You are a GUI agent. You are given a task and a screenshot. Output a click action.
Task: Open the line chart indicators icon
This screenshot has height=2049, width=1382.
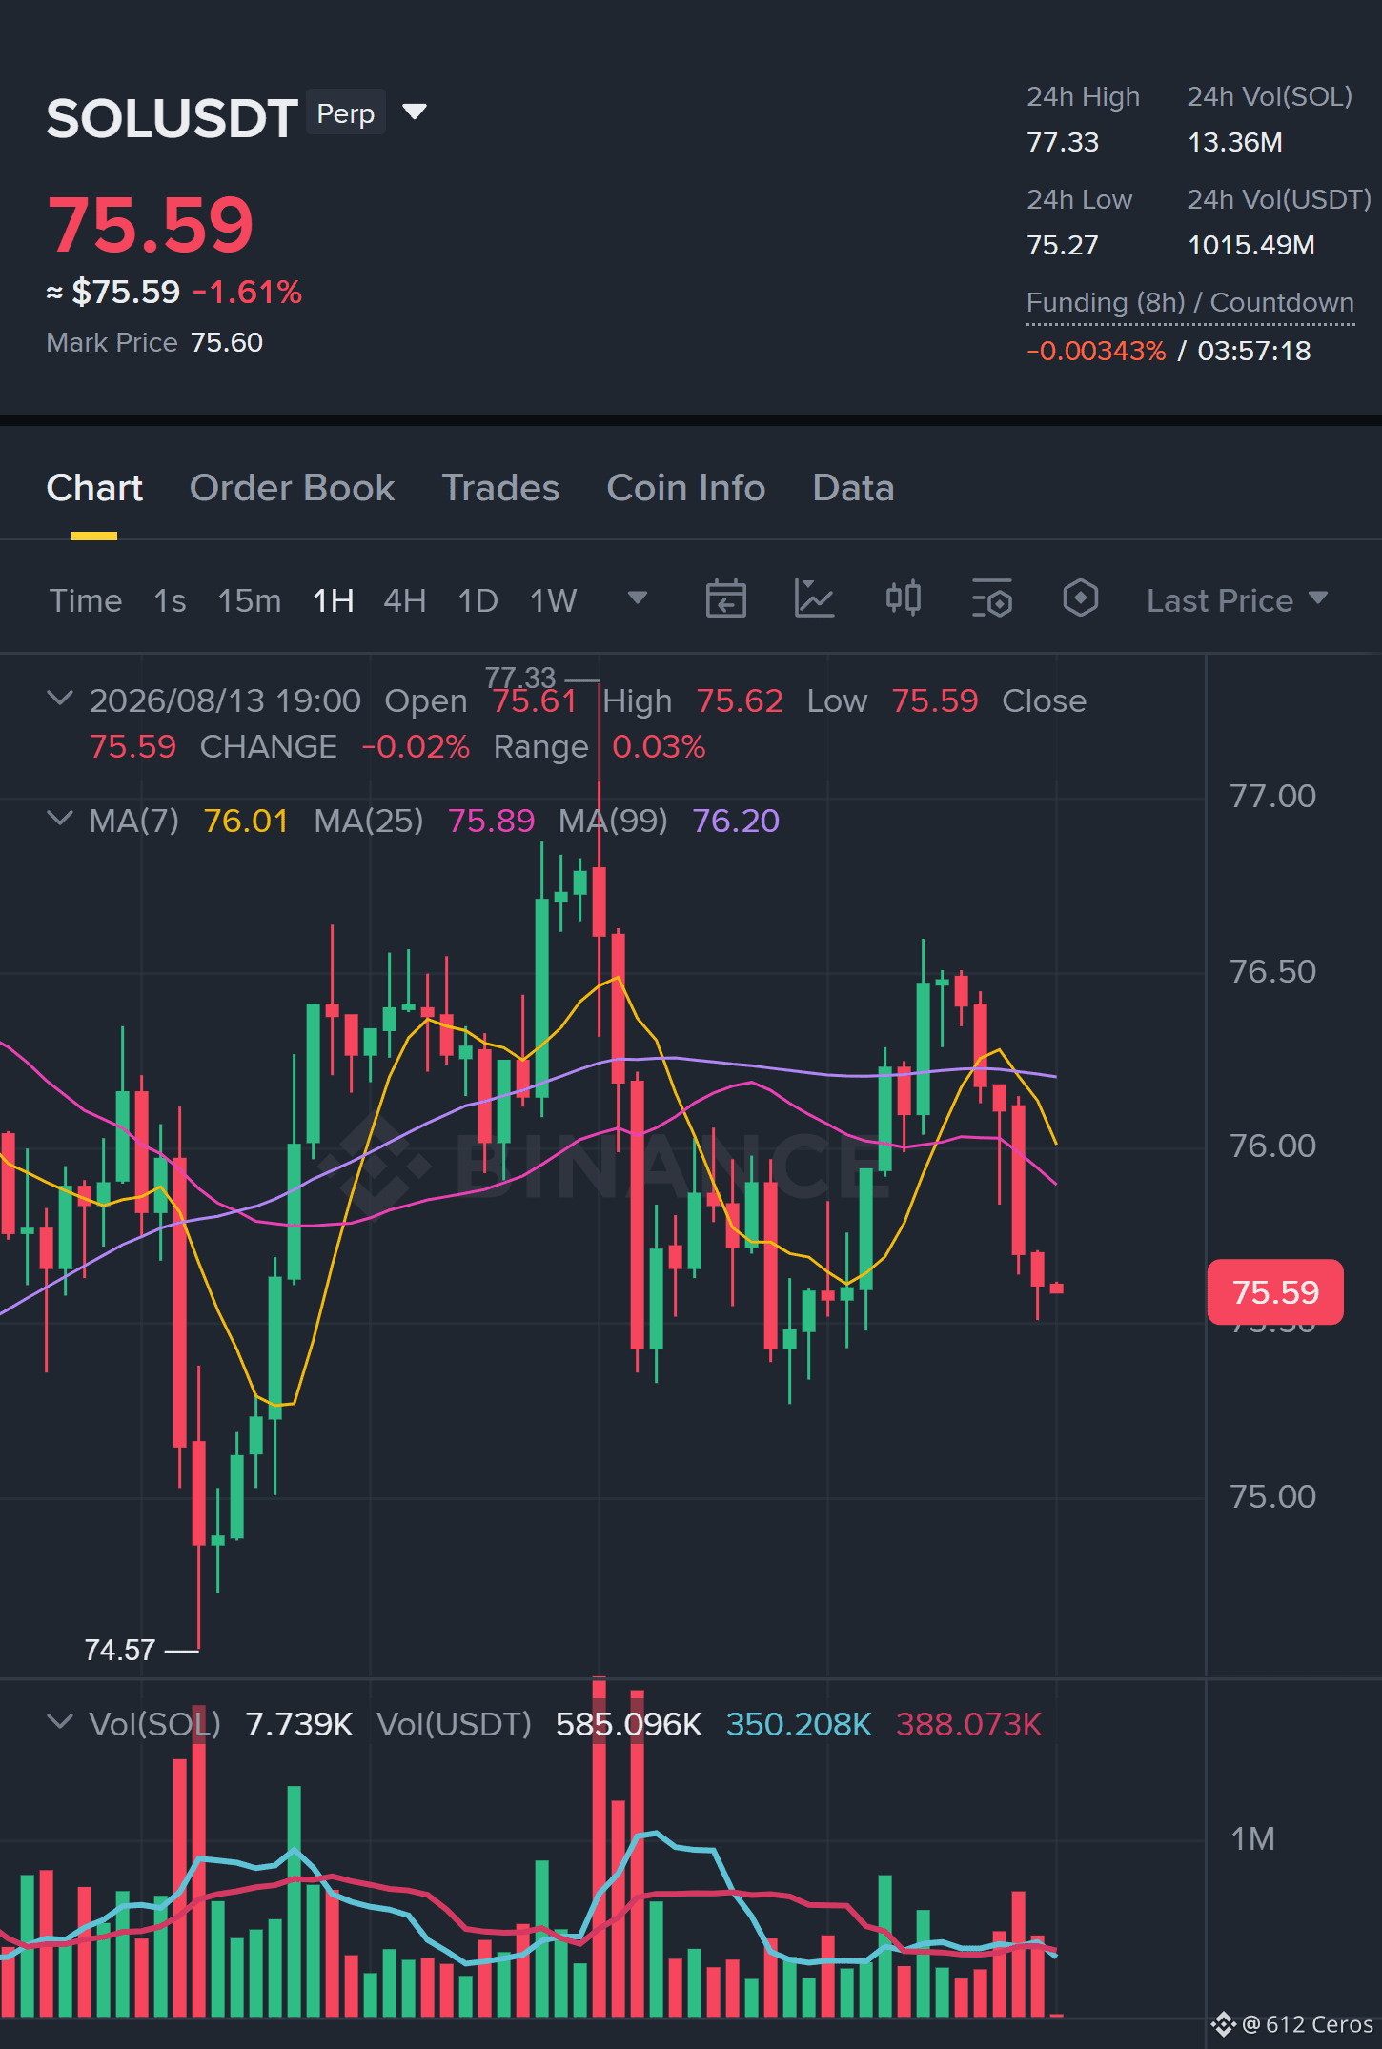[814, 599]
